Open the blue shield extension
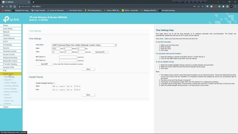This screenshot has height=134, width=238. point(208,7)
